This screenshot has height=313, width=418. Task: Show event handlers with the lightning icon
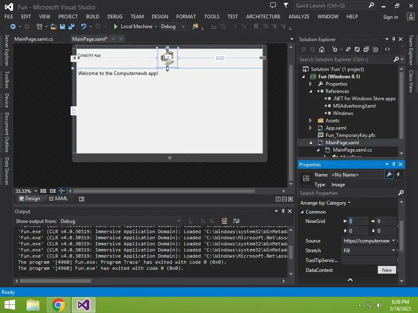click(398, 174)
